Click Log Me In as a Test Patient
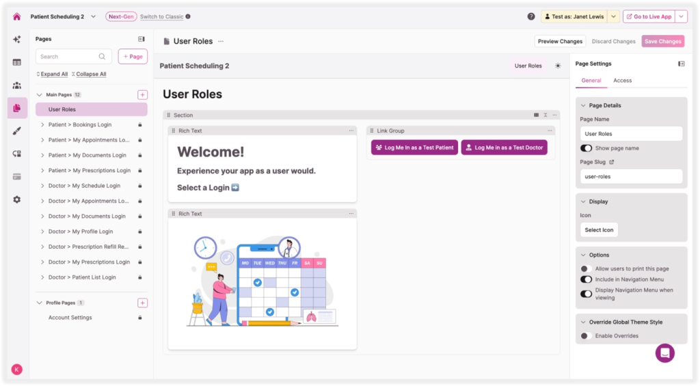Viewport: 700px width, 386px height. tap(414, 148)
